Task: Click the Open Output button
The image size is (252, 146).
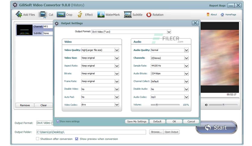Action: [x=171, y=132]
